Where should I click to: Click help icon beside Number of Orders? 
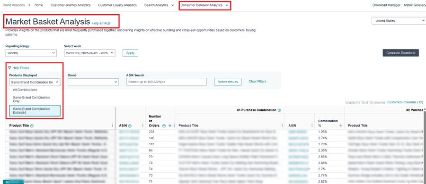coord(164,125)
